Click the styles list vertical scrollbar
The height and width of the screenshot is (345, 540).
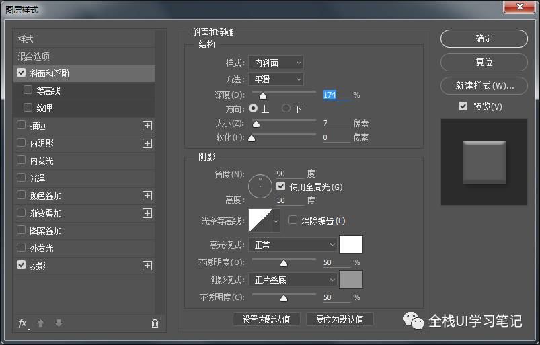pos(160,172)
